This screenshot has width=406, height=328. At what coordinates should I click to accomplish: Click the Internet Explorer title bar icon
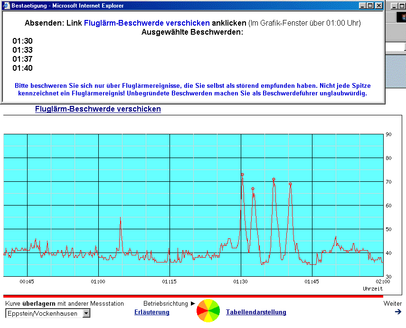pos(6,5)
